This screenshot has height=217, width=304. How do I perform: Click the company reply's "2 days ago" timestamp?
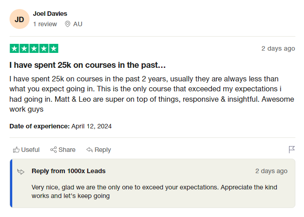coord(271,171)
